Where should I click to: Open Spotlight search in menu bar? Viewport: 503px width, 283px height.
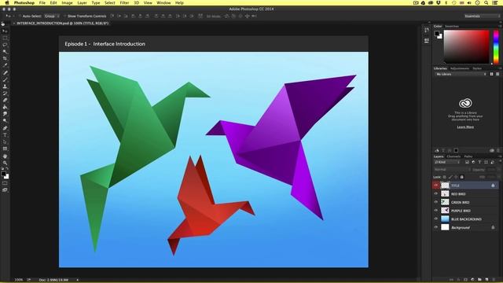point(486,2)
